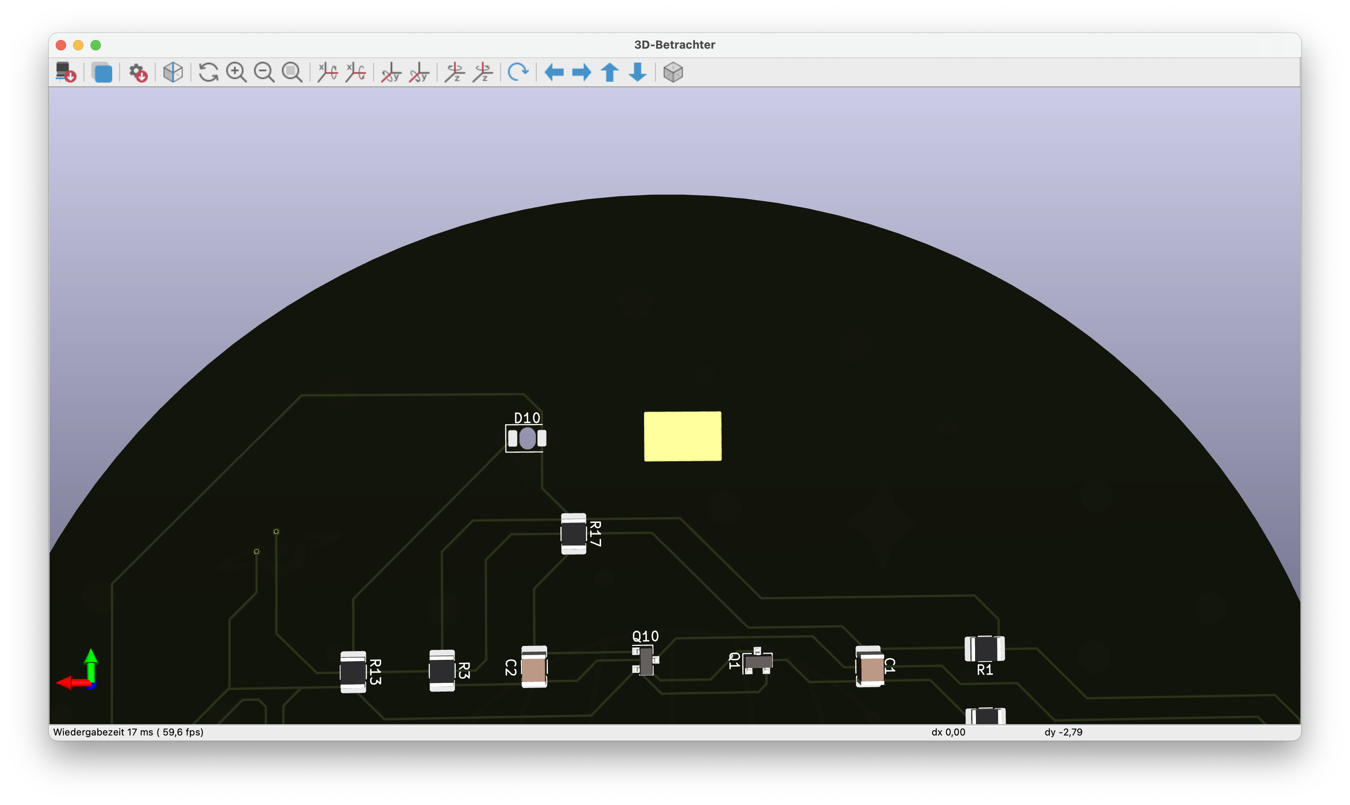Image resolution: width=1350 pixels, height=805 pixels.
Task: Move board down with blue arrow
Action: click(638, 72)
